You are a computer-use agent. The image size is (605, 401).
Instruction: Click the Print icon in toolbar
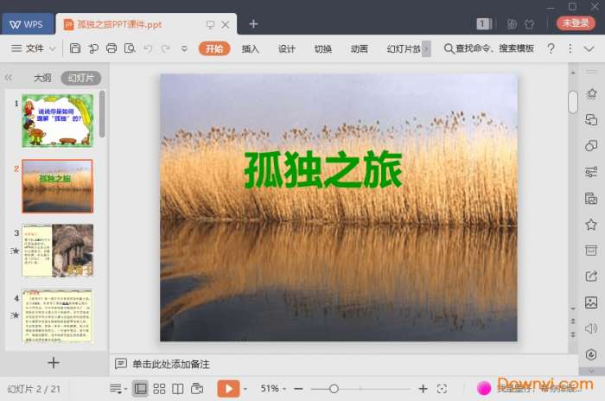pos(111,48)
